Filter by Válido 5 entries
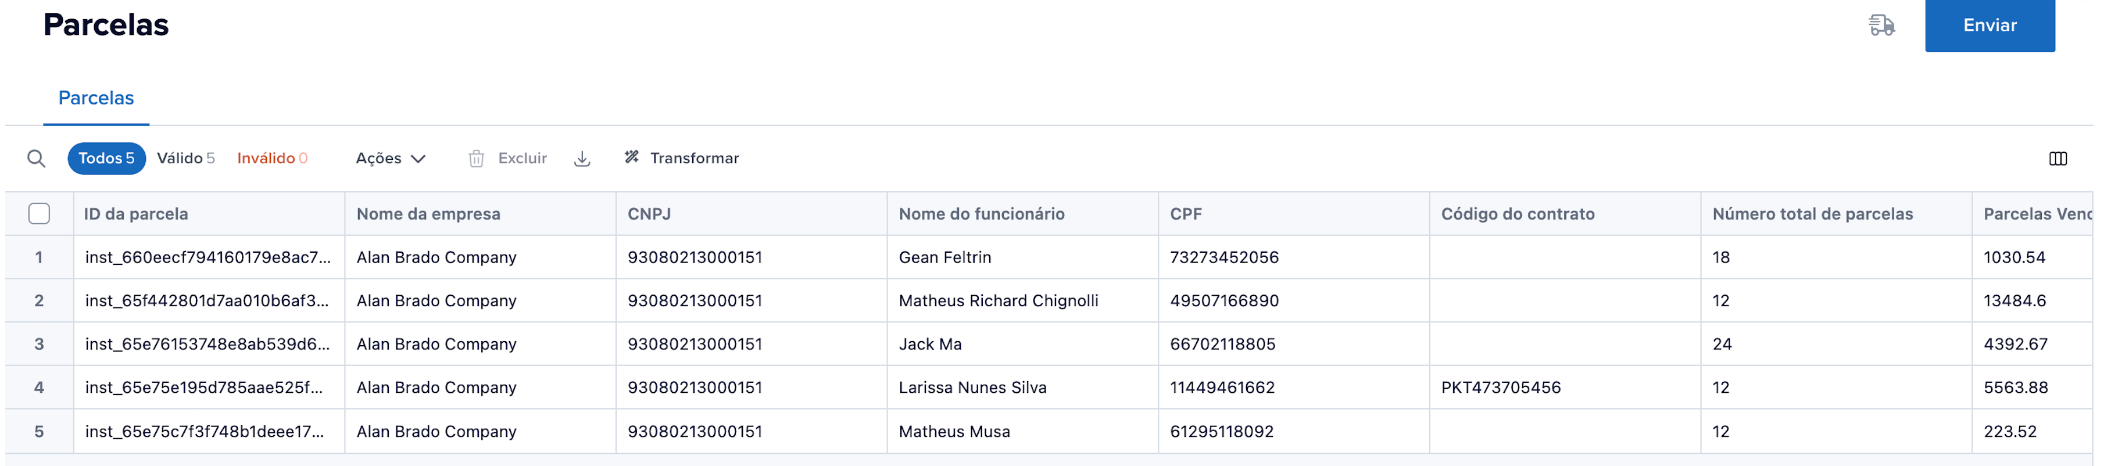2104x466 pixels. (x=185, y=158)
